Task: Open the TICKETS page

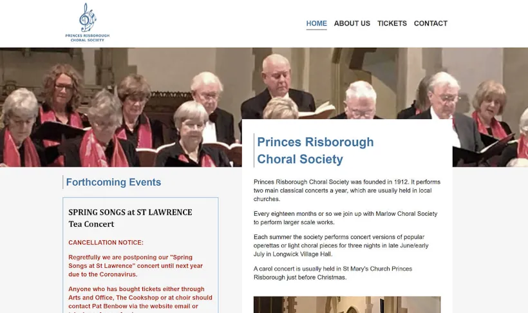Action: click(391, 23)
